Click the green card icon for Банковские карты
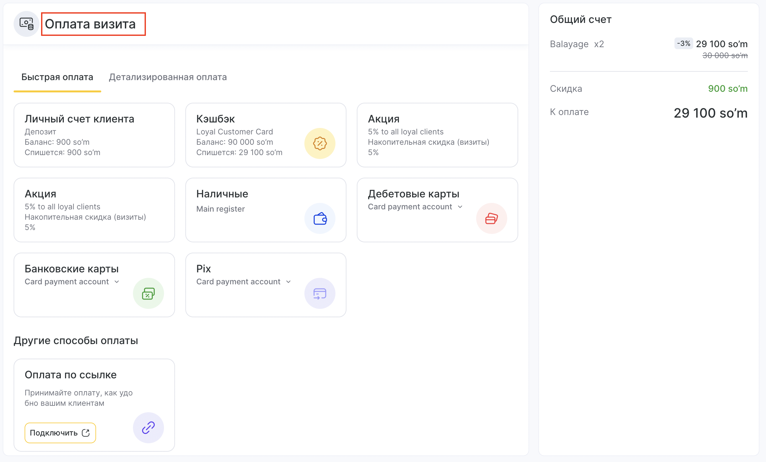 pyautogui.click(x=148, y=293)
